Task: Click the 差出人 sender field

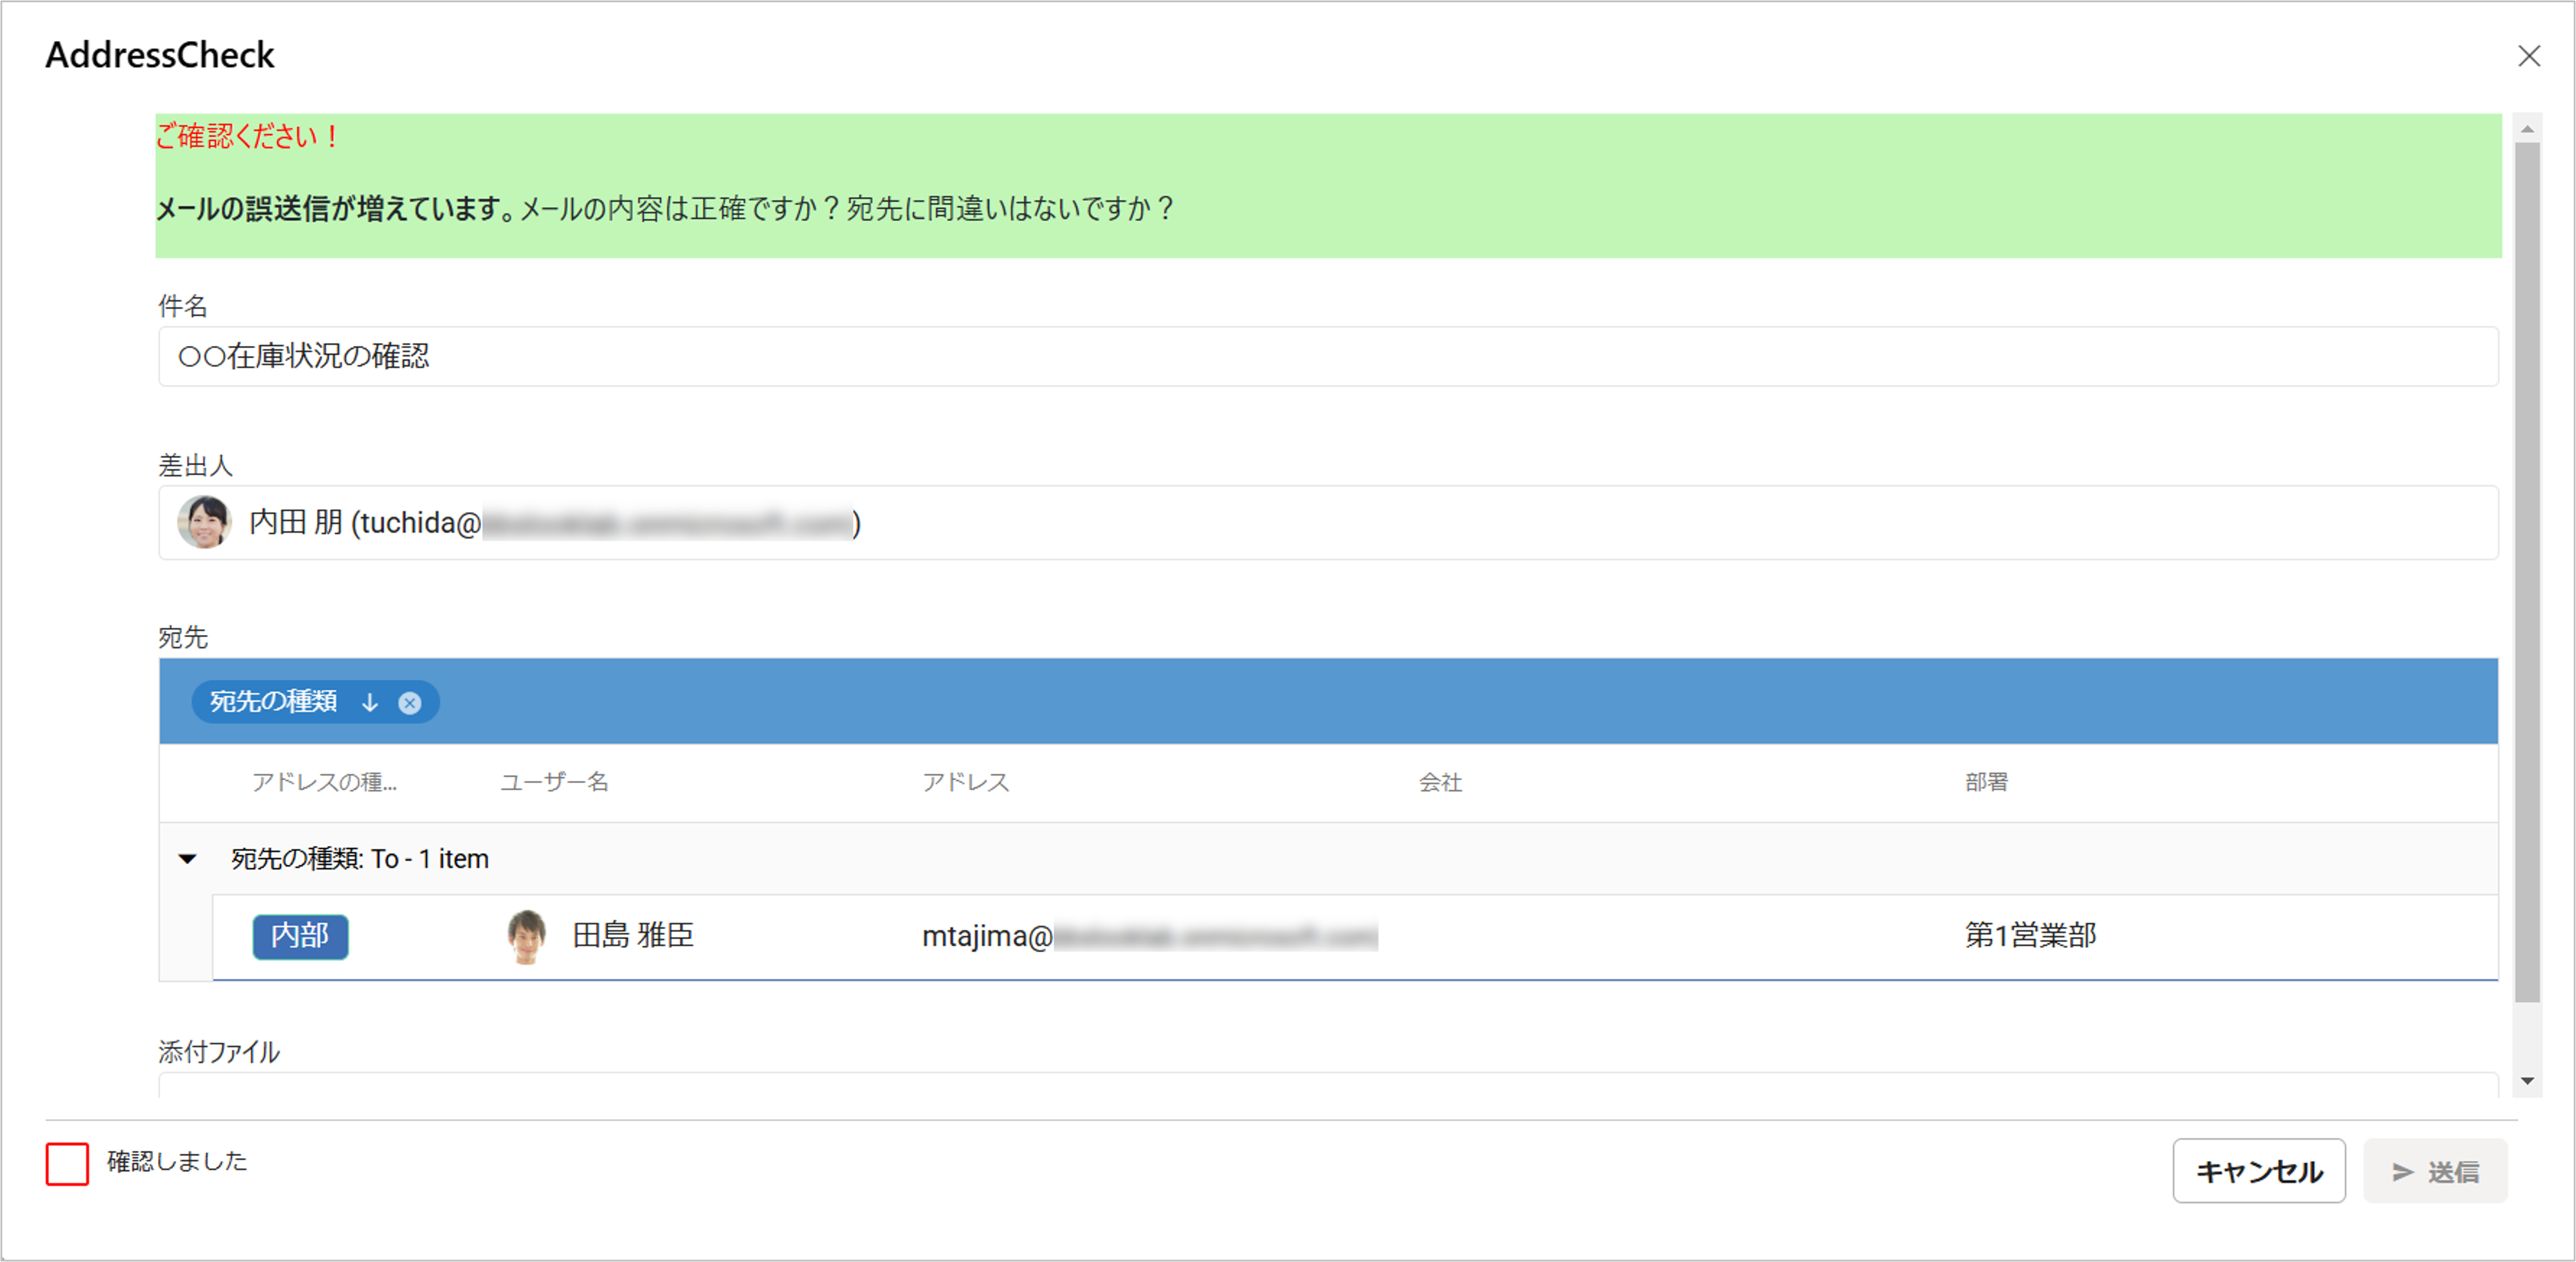Action: pyautogui.click(x=1328, y=523)
